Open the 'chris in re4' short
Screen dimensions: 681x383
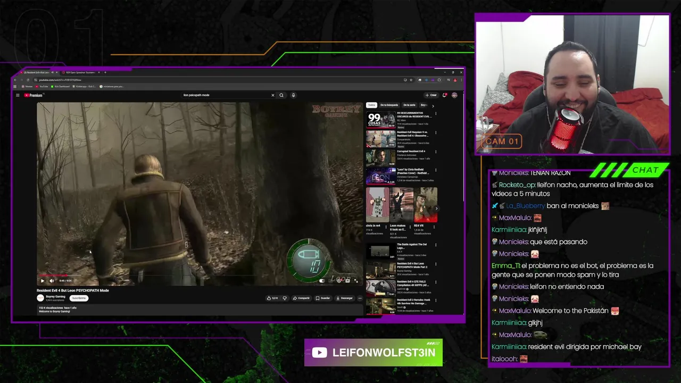point(377,205)
